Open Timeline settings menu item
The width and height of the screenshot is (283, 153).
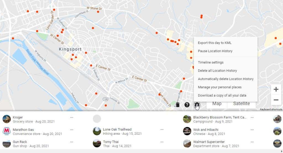[211, 62]
